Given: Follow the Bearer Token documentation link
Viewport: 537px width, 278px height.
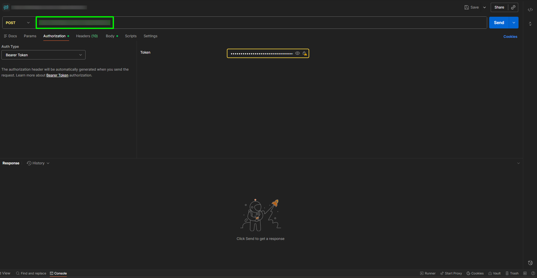Looking at the screenshot, I should (57, 75).
